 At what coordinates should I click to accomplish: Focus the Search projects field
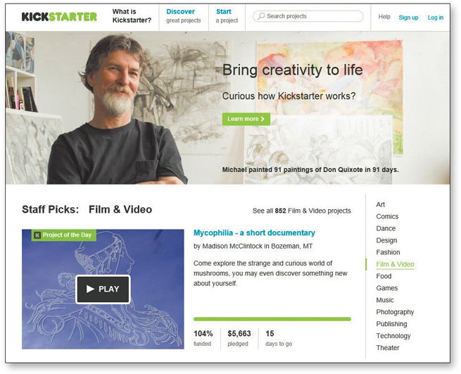[308, 16]
